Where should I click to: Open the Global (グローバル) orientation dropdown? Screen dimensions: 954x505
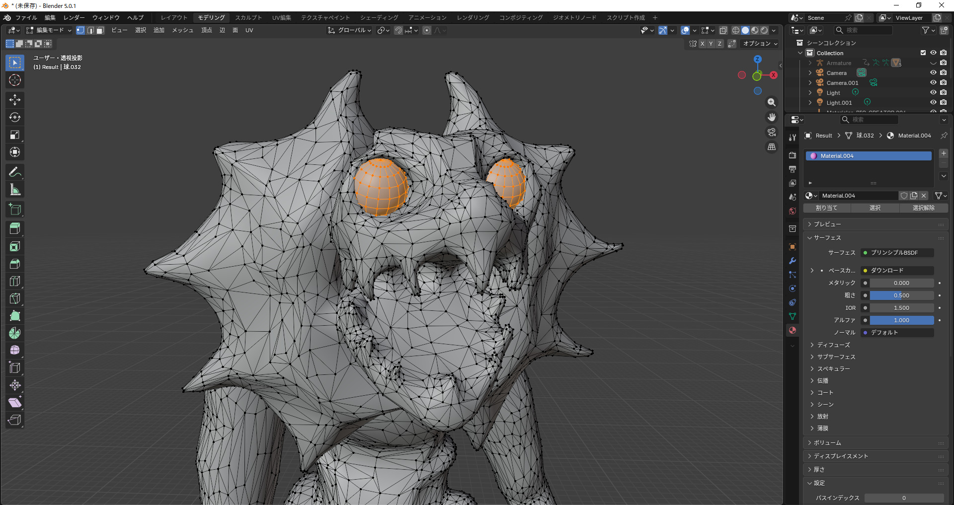351,30
